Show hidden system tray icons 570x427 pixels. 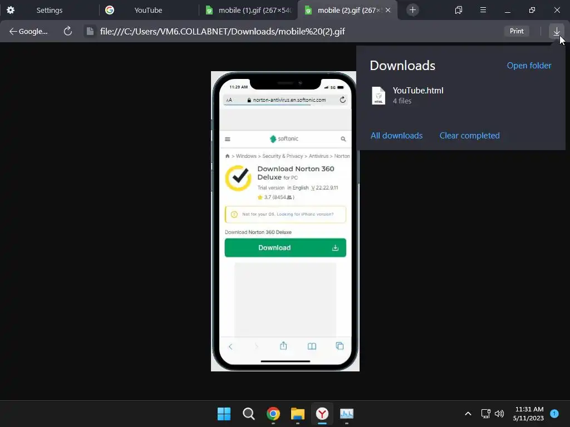pyautogui.click(x=468, y=414)
